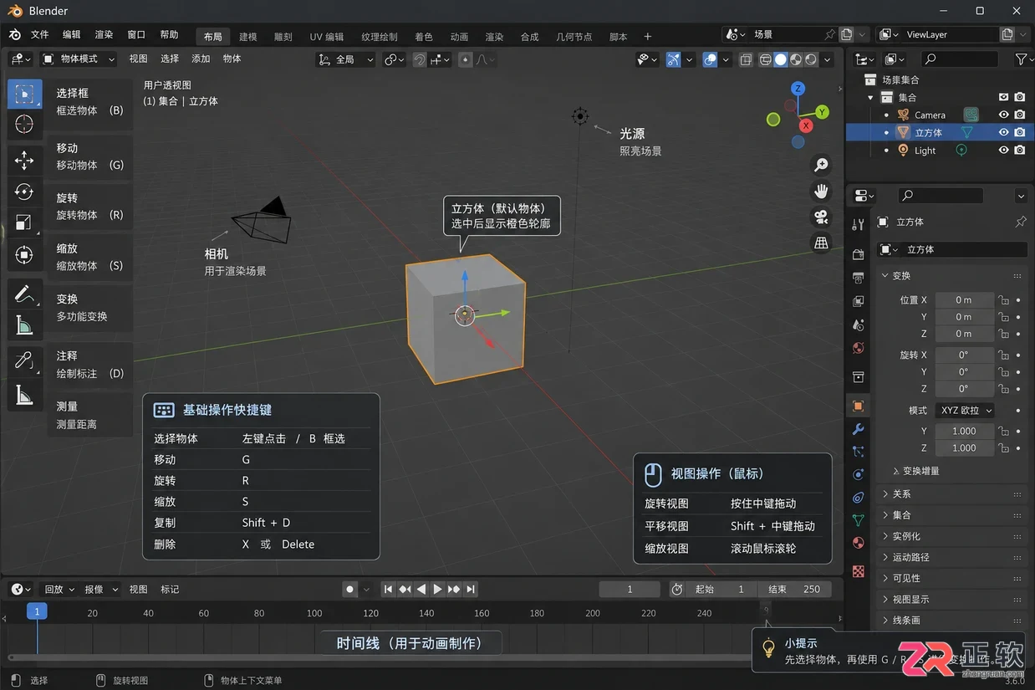Open Physics properties tab icon
Screen dimensions: 1035x690
(858, 474)
